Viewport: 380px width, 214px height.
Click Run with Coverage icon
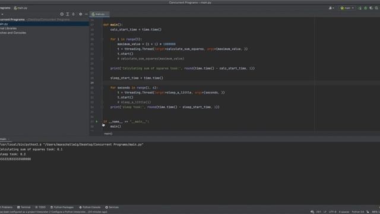click(371, 8)
